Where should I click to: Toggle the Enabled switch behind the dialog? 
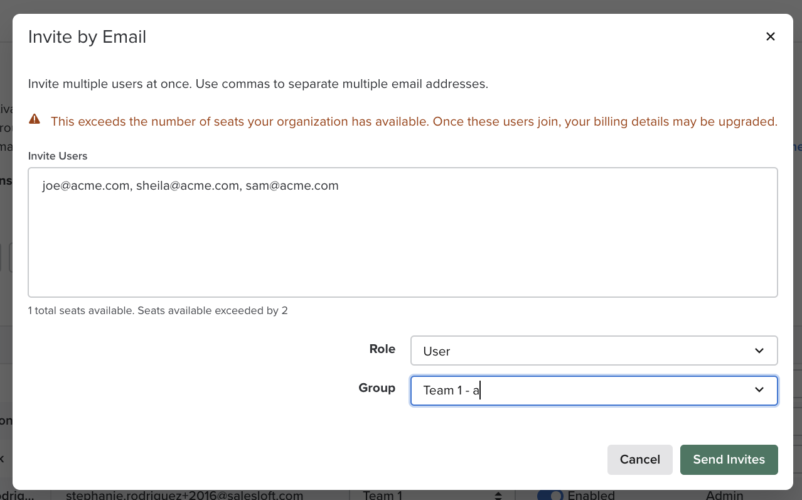click(550, 495)
